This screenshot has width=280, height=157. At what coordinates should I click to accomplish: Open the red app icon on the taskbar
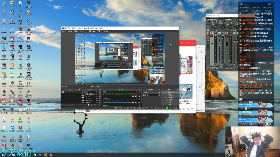point(51,155)
